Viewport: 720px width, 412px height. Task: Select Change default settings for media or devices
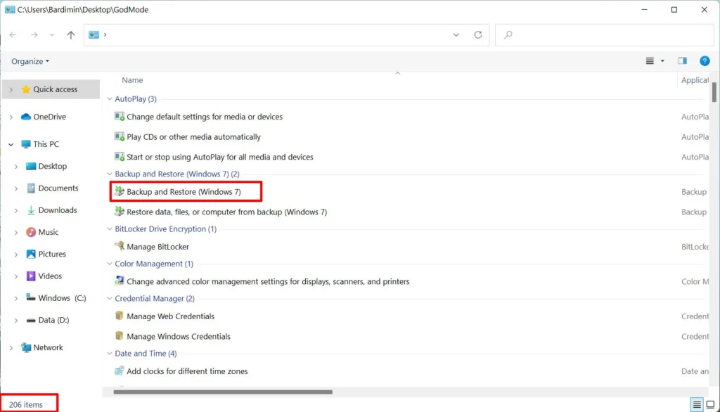(205, 117)
